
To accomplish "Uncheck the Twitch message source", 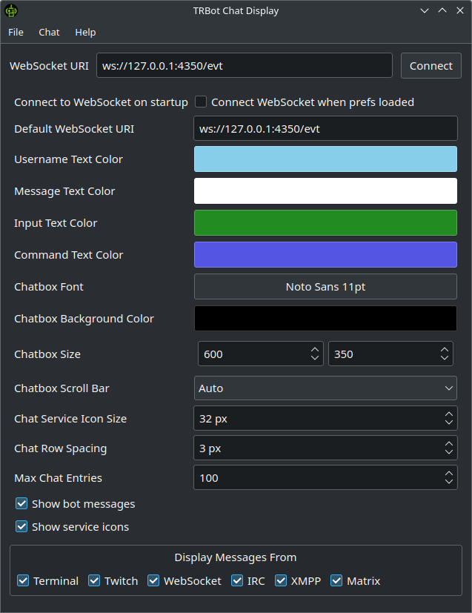I will 94,581.
